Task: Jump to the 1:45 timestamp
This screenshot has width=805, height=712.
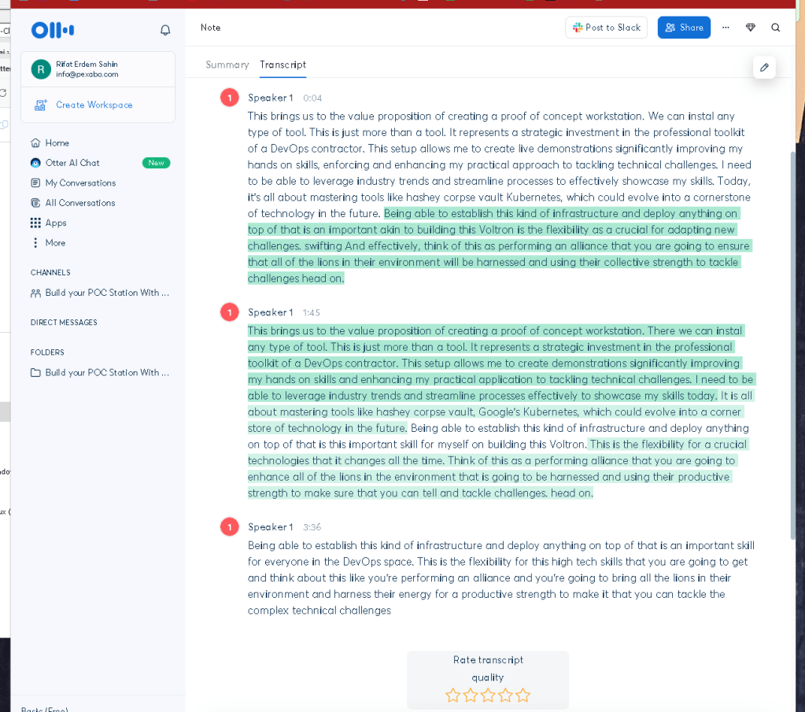Action: coord(311,312)
